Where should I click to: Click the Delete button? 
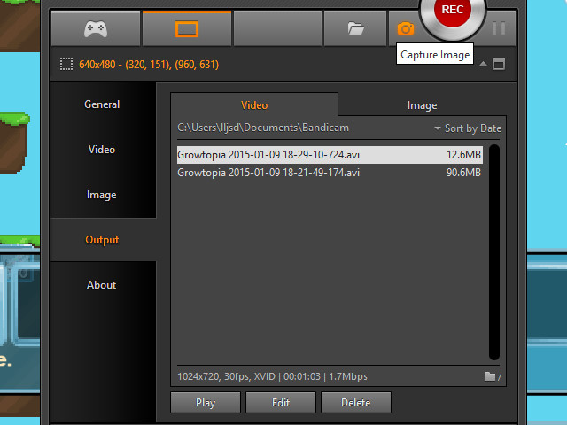(x=356, y=403)
